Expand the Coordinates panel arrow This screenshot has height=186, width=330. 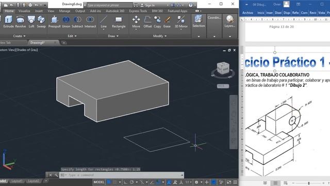(x=214, y=36)
